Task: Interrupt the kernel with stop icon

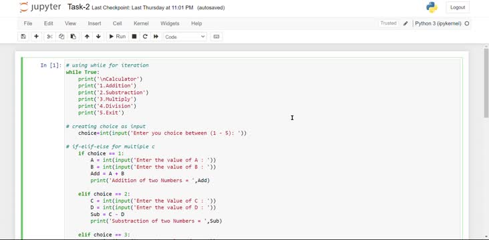Action: [x=134, y=37]
